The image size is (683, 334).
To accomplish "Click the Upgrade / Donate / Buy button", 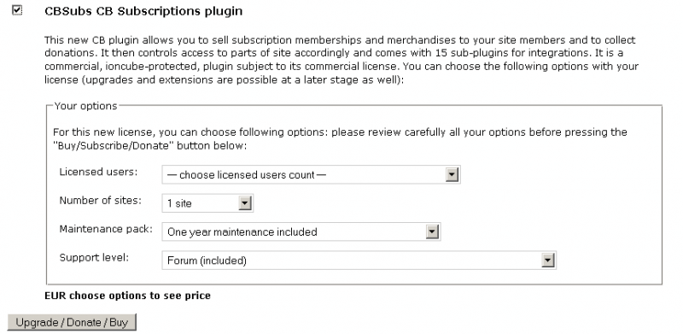I will [x=72, y=323].
